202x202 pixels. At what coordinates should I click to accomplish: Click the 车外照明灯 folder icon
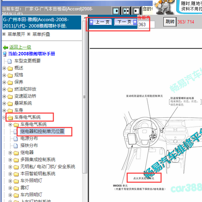[x=16, y=181]
